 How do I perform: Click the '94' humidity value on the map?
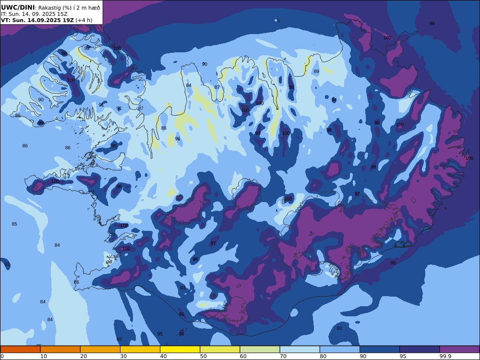click(334, 100)
